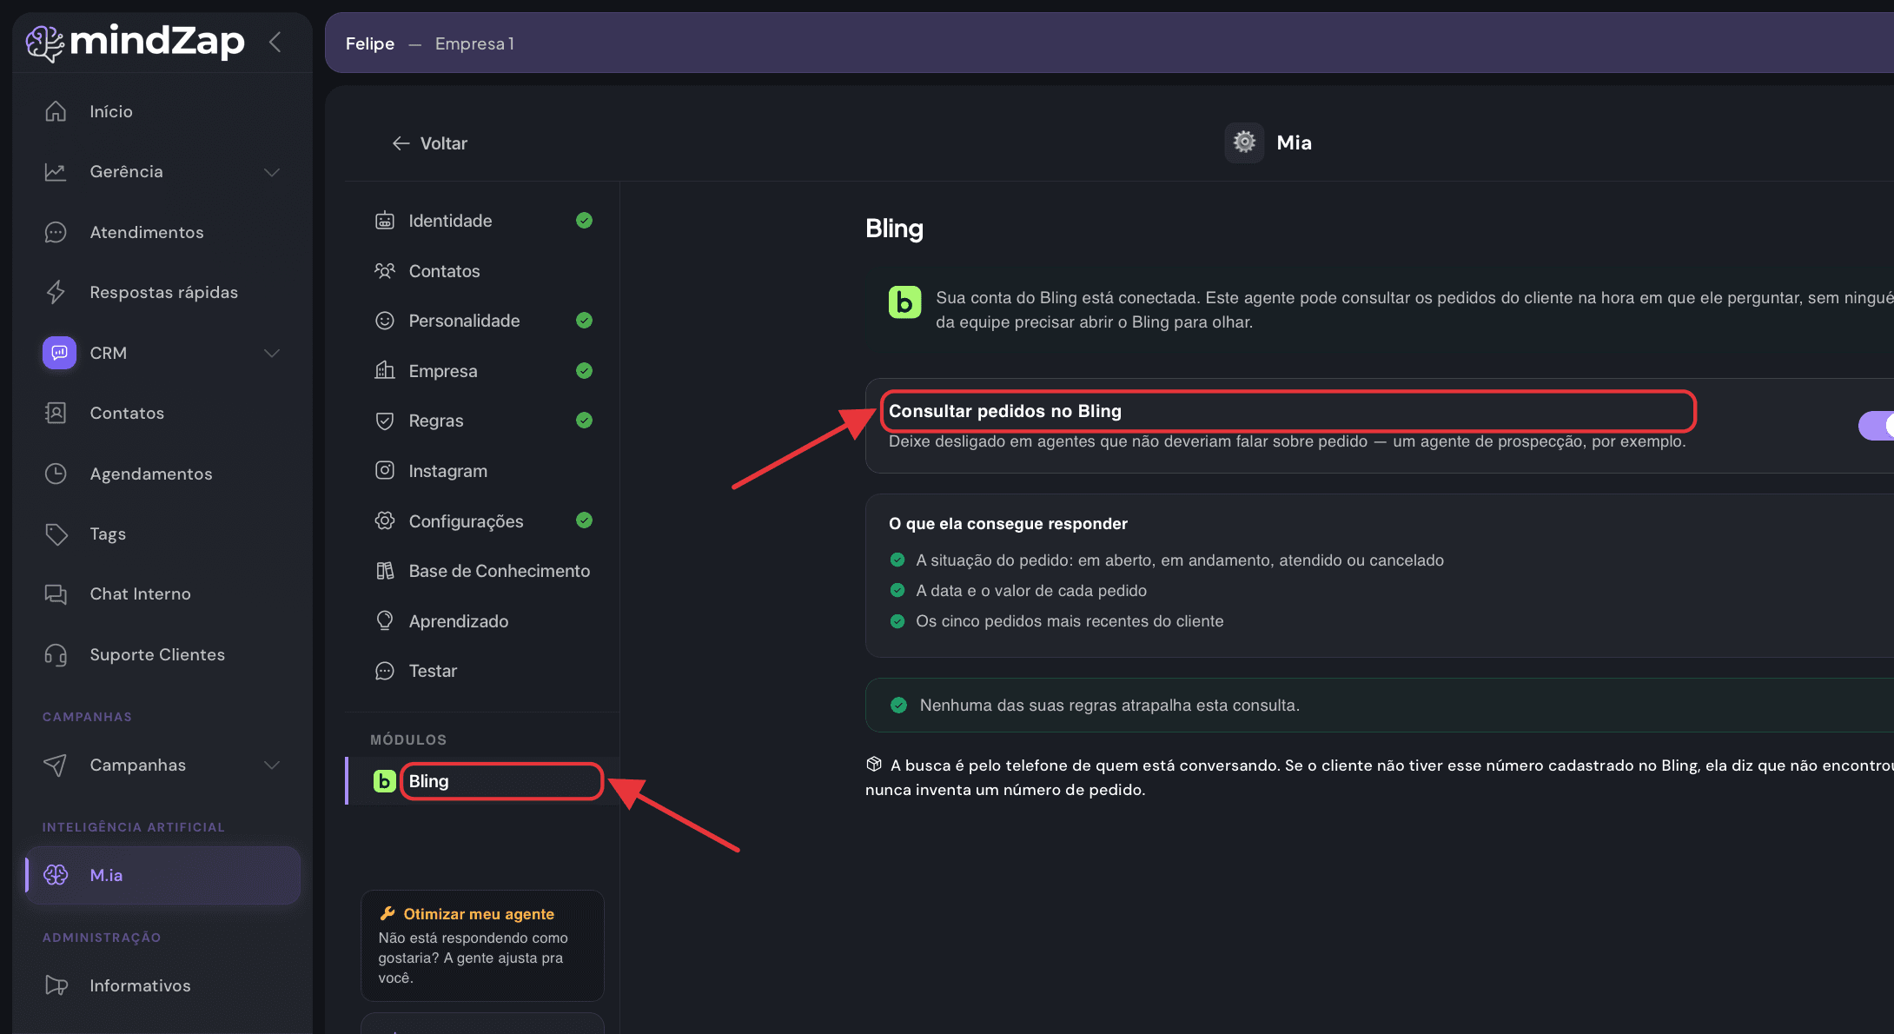Image resolution: width=1894 pixels, height=1034 pixels.
Task: Expand the Campanhas submenu chevron
Action: pyautogui.click(x=272, y=765)
